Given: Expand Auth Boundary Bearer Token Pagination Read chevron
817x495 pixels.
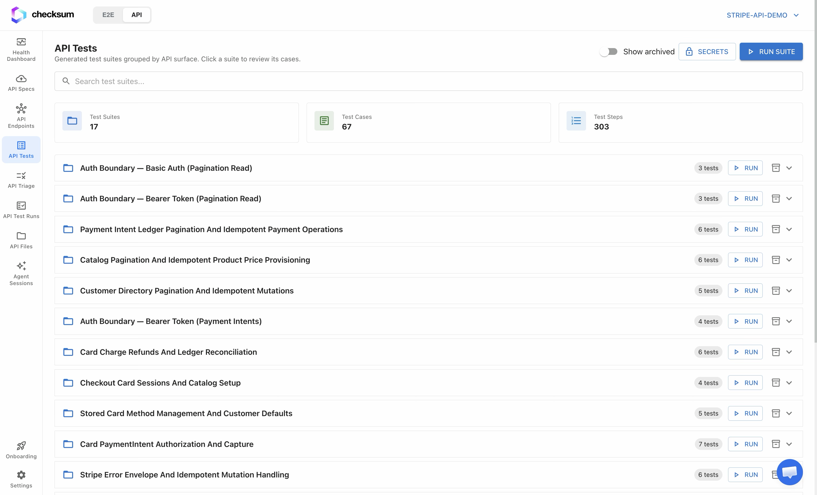Looking at the screenshot, I should [789, 199].
